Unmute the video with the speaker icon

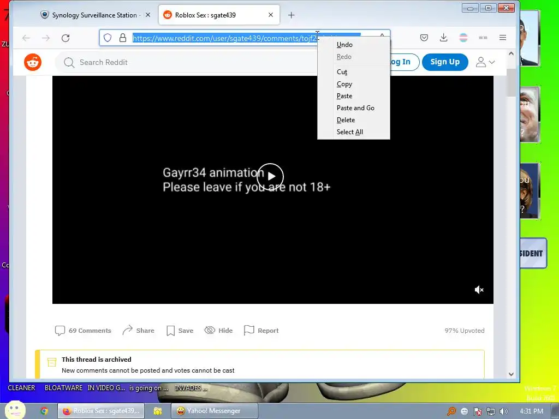tap(479, 290)
